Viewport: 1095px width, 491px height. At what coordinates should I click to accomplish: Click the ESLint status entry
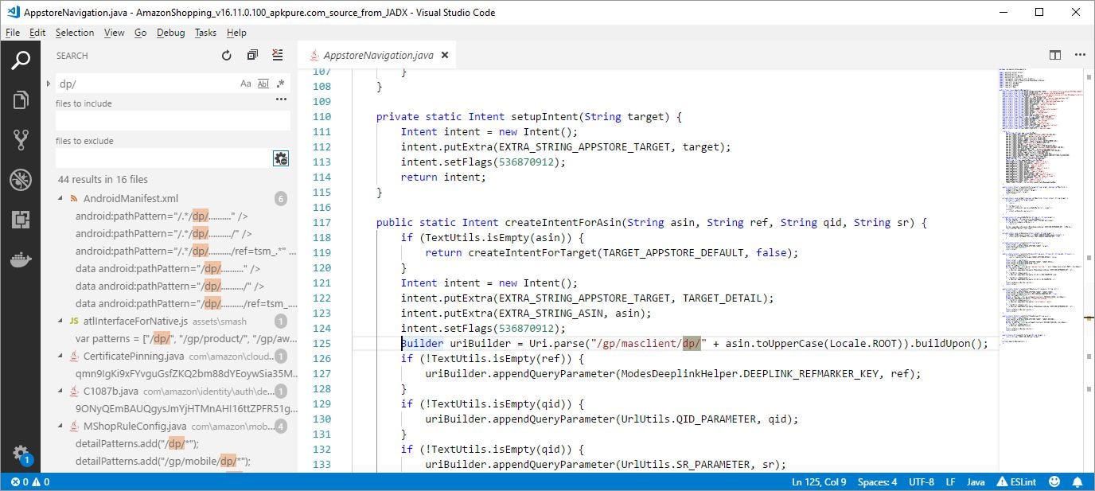[1017, 481]
